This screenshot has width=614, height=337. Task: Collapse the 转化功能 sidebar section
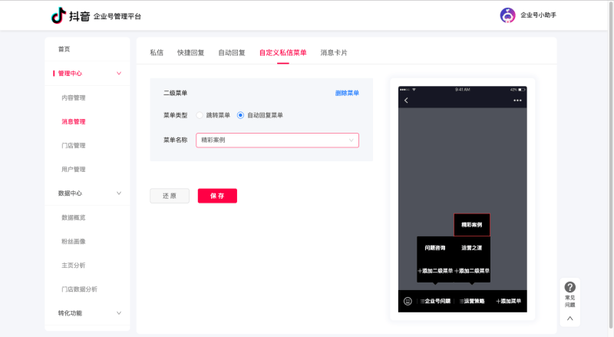119,313
